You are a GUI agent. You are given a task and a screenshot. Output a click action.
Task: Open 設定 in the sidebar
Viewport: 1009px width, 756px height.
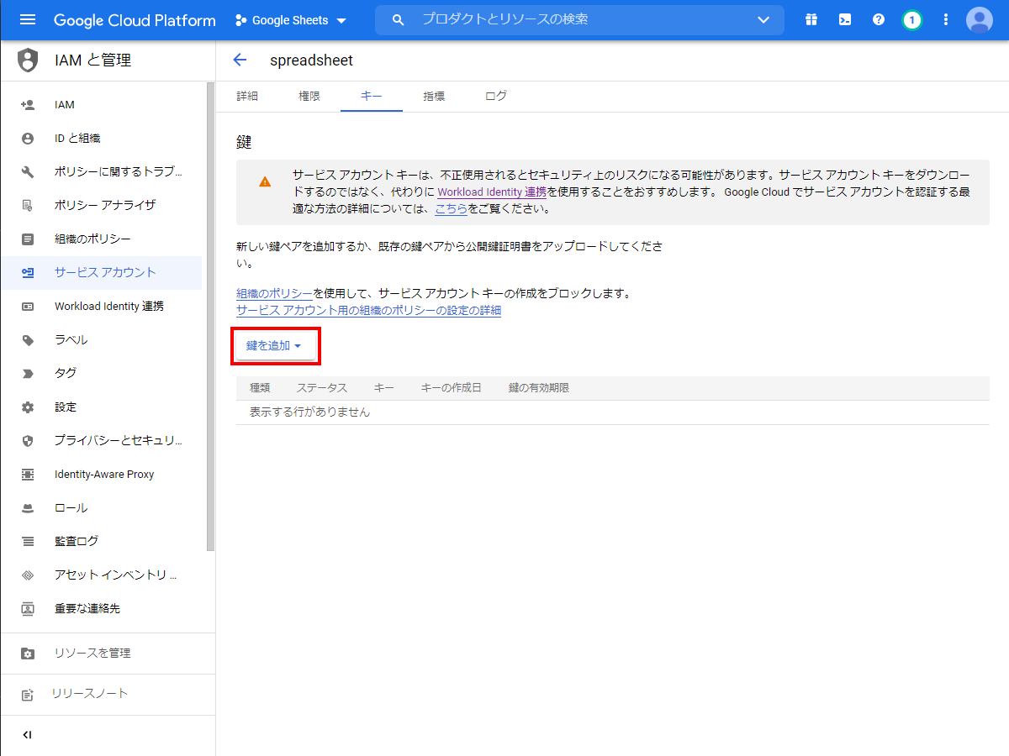pos(101,407)
